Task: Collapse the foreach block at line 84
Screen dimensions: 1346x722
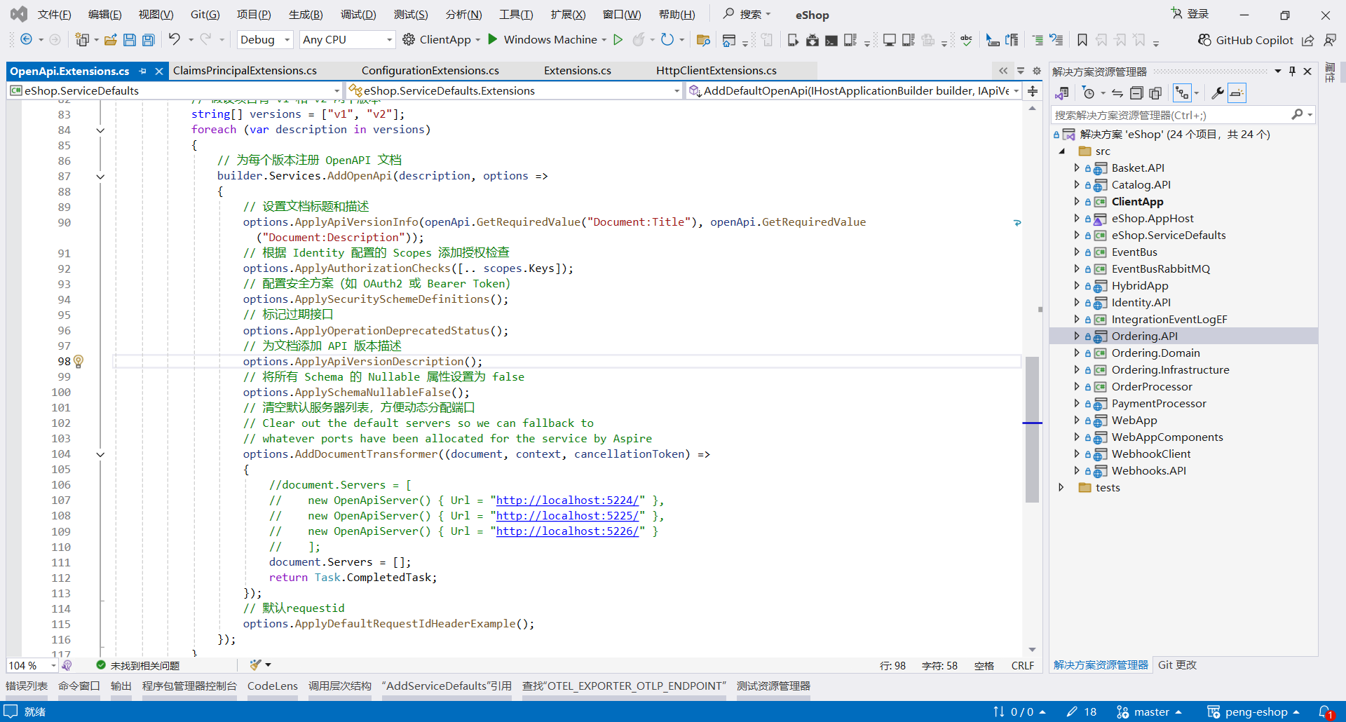Action: coord(100,130)
